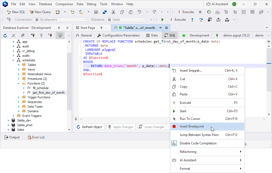This screenshot has height=173, width=272.
Task: Expand the Tables folder
Action: click(18, 65)
